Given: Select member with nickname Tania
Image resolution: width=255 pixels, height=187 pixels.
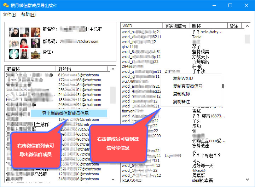Looking at the screenshot, I should pos(197,37).
